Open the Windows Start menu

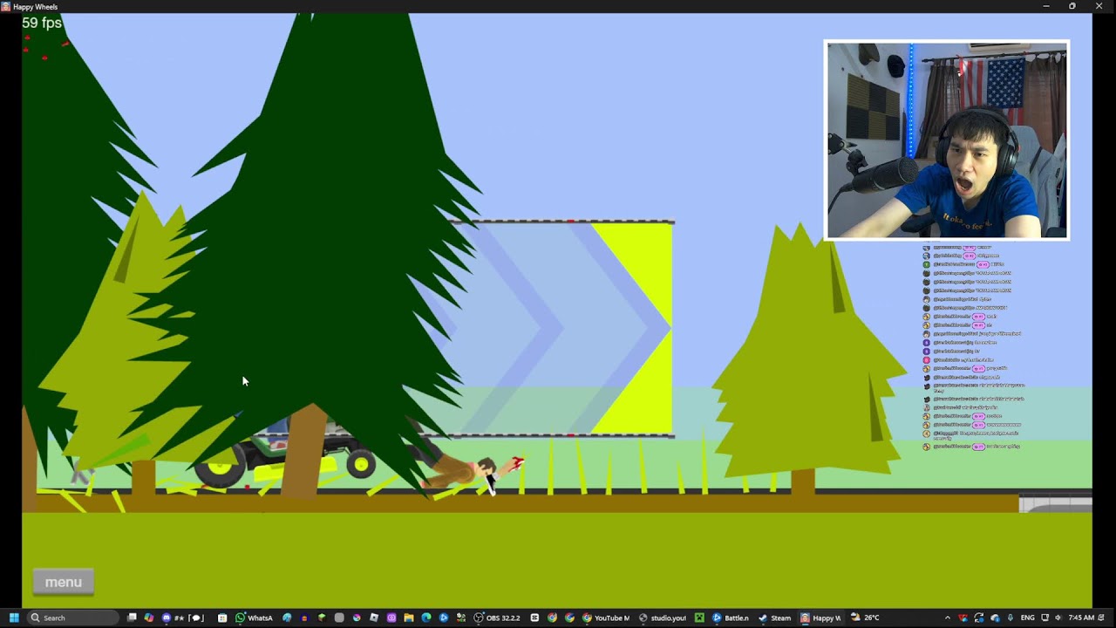click(14, 618)
